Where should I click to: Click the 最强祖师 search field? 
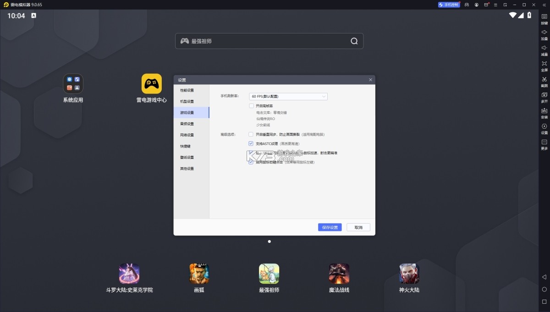[269, 41]
